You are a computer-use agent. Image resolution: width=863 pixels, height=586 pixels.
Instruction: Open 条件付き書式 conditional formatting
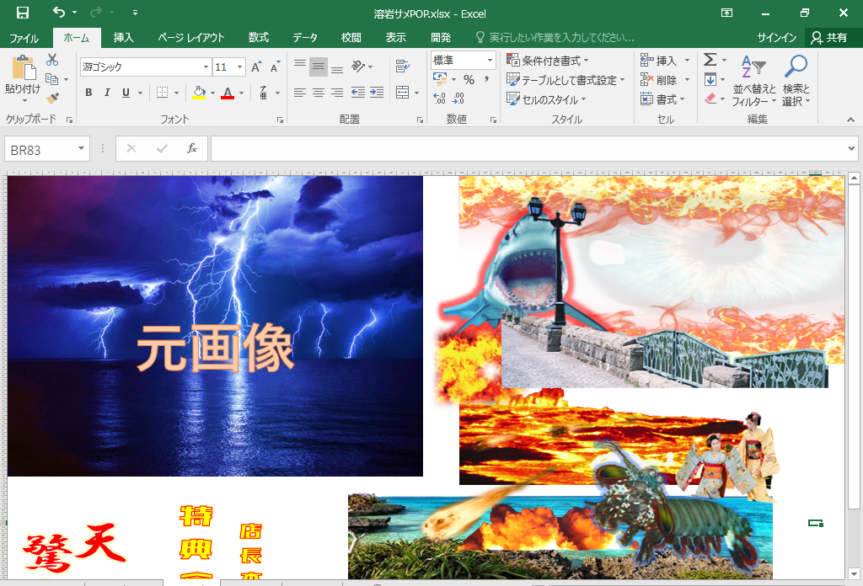pos(547,61)
